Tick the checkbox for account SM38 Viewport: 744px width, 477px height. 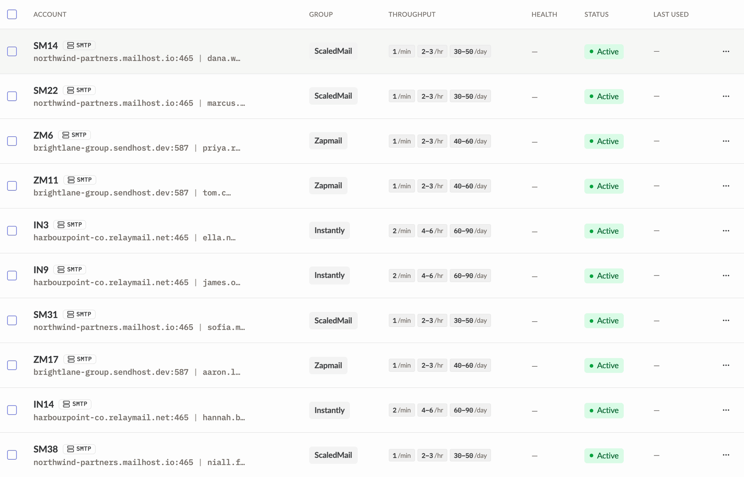(x=12, y=455)
